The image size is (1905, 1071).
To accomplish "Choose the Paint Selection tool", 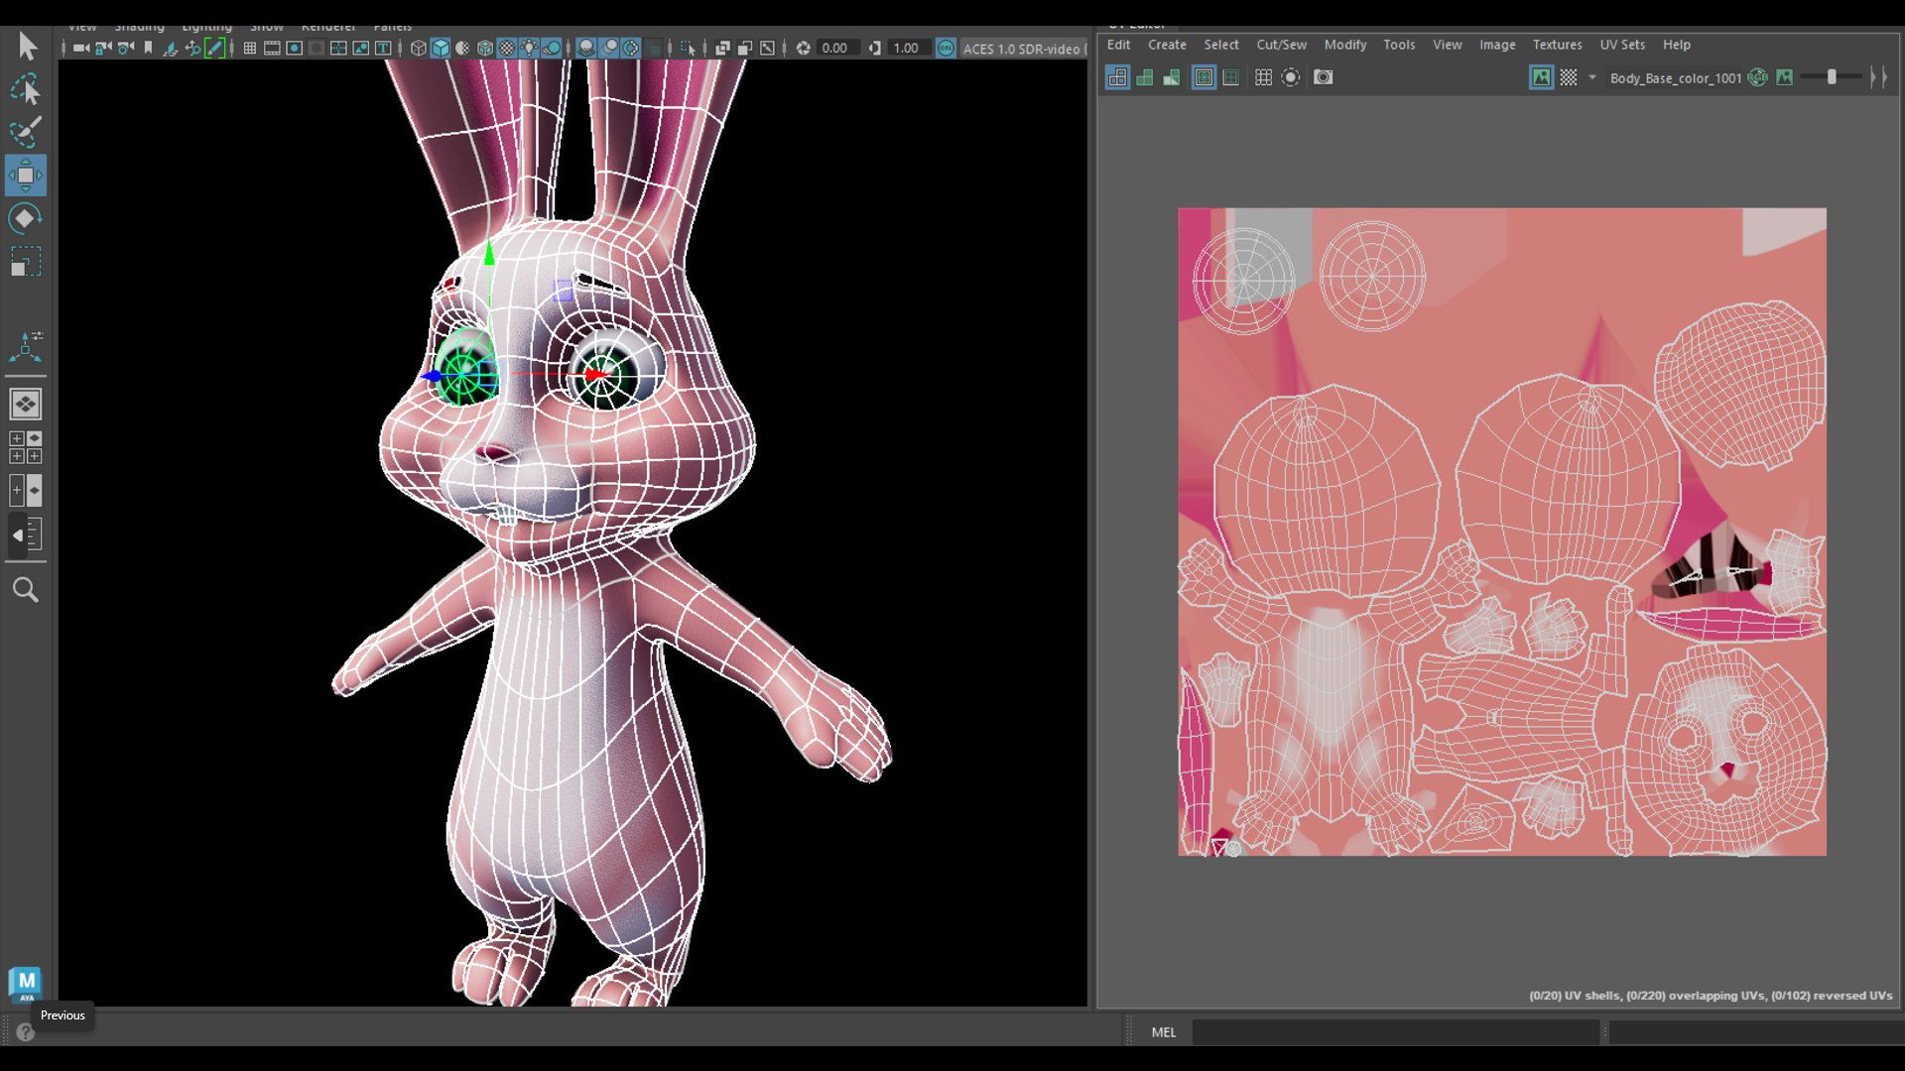I will pyautogui.click(x=26, y=132).
